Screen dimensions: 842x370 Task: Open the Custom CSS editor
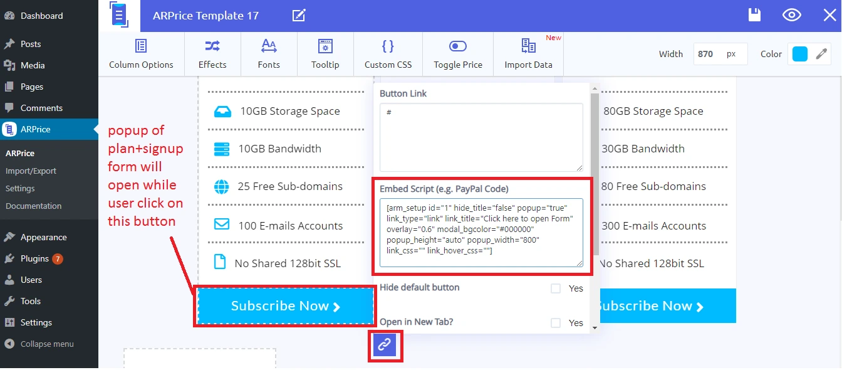[388, 54]
